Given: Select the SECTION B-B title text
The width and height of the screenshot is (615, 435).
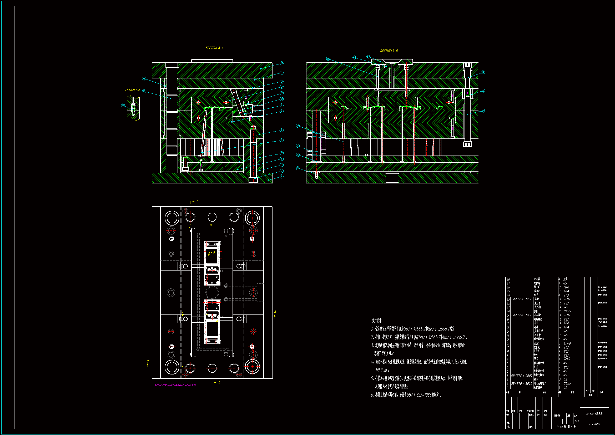Looking at the screenshot, I should tap(389, 51).
